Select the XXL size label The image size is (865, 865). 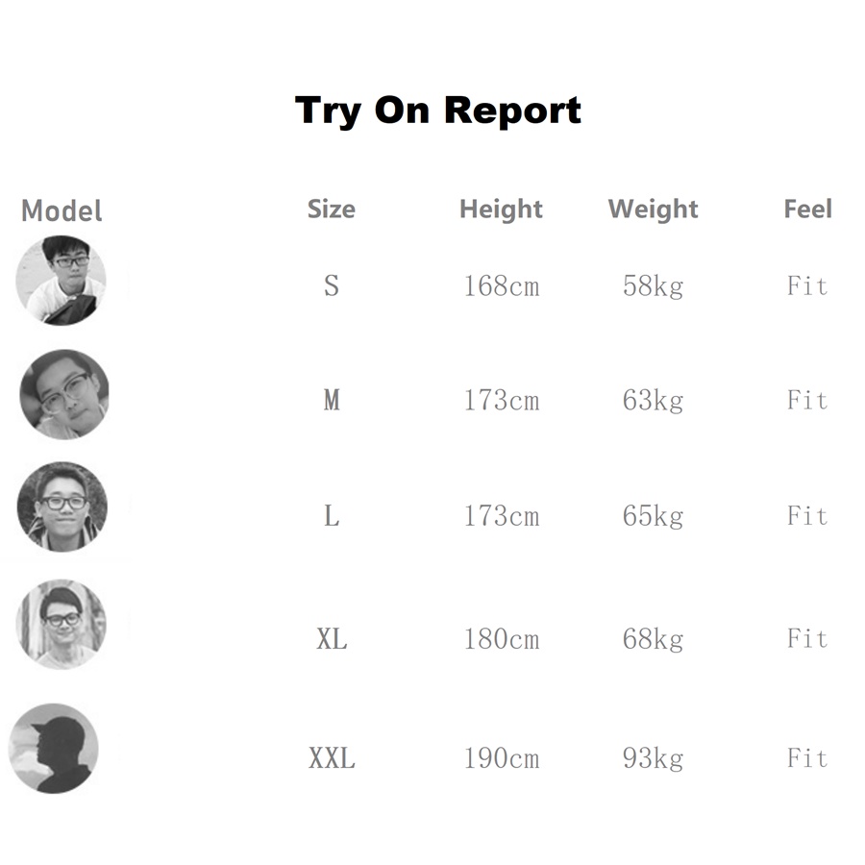tap(332, 758)
